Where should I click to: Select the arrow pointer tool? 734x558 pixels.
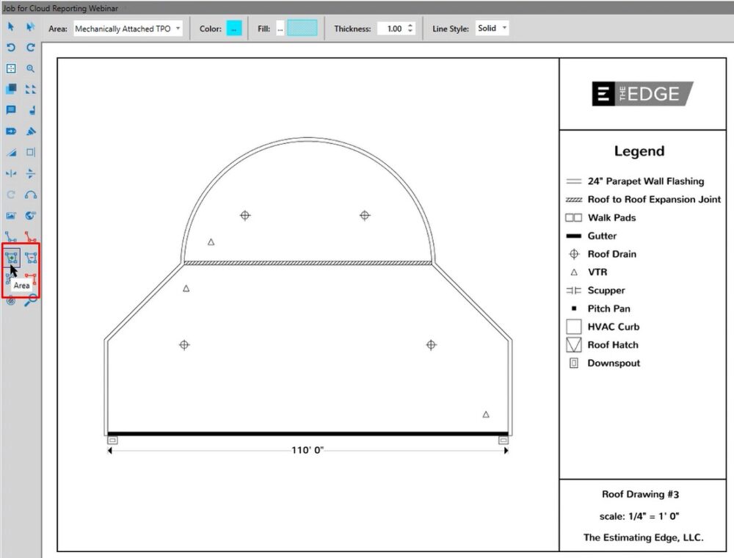point(11,27)
